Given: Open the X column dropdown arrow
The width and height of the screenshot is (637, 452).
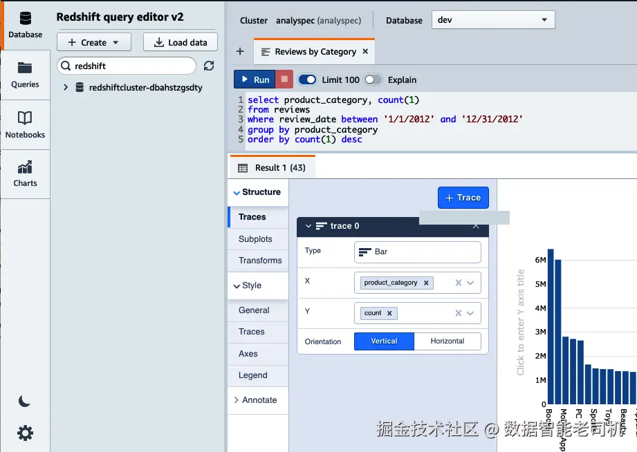Looking at the screenshot, I should pos(470,283).
